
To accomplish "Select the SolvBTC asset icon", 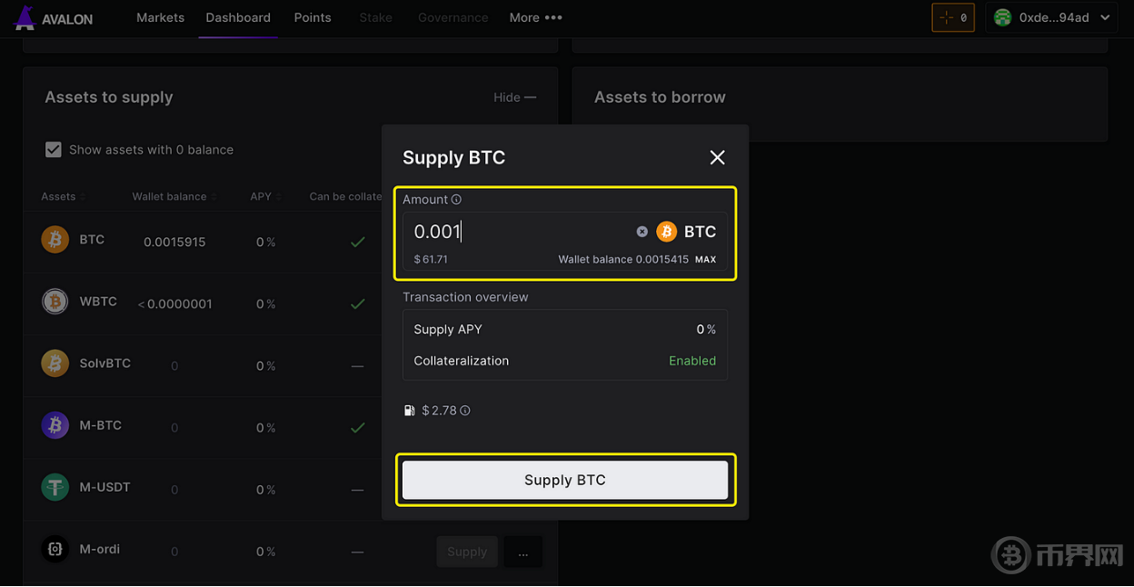I will click(55, 363).
